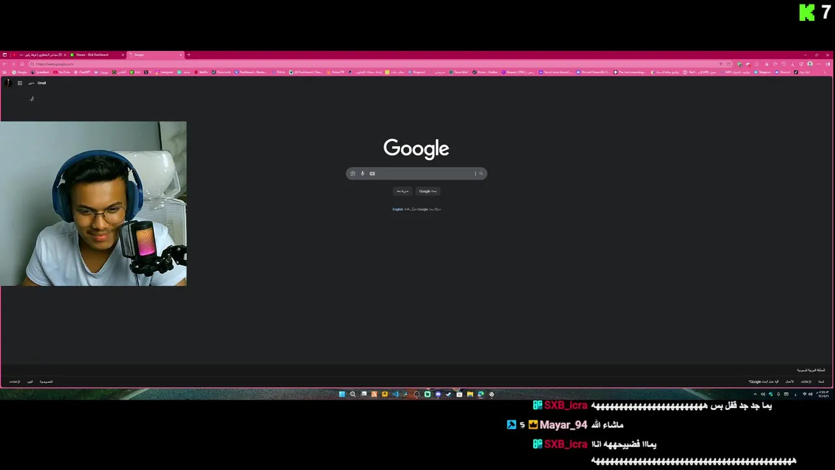835x470 pixels.
Task: Click the browser back arrow
Action: click(x=5, y=64)
